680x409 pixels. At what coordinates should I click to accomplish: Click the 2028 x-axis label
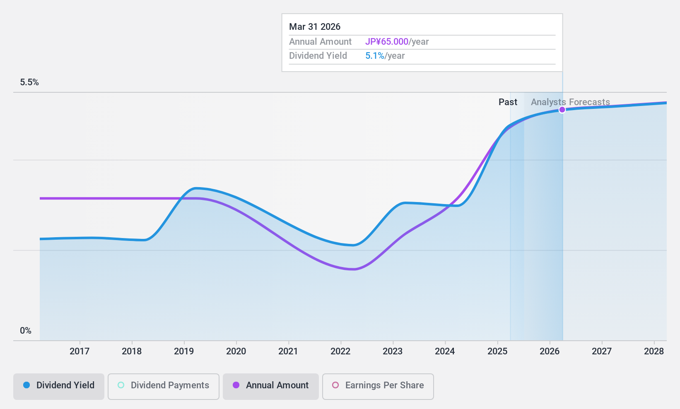point(654,351)
